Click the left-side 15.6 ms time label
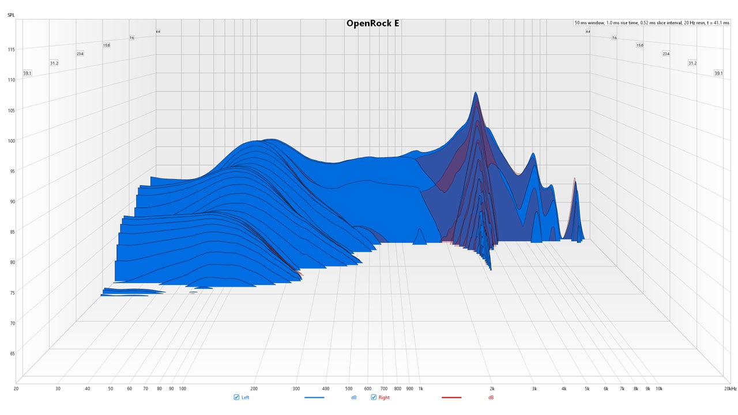 [x=107, y=45]
